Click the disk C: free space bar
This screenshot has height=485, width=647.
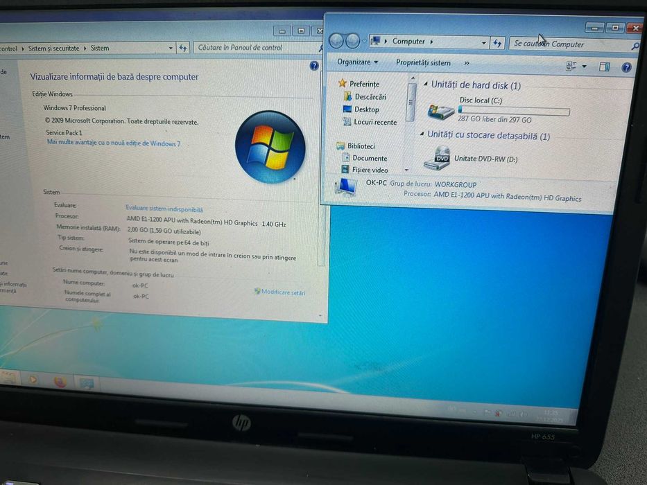coord(514,110)
